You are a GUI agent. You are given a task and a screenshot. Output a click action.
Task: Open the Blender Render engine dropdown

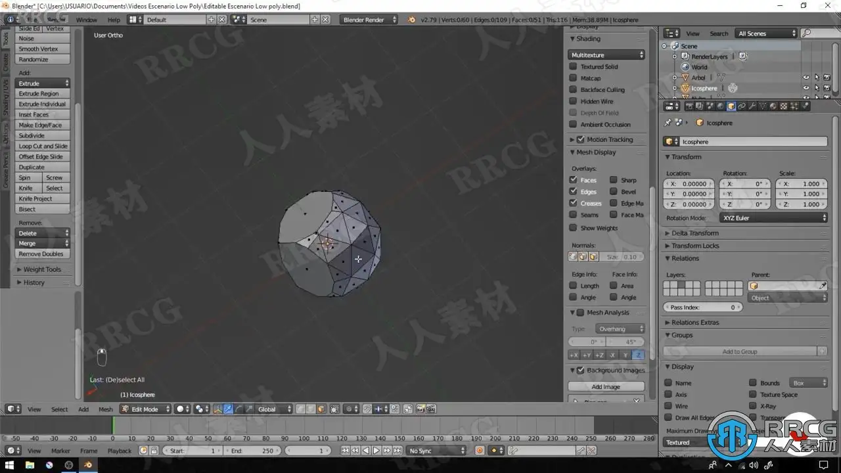coord(369,20)
